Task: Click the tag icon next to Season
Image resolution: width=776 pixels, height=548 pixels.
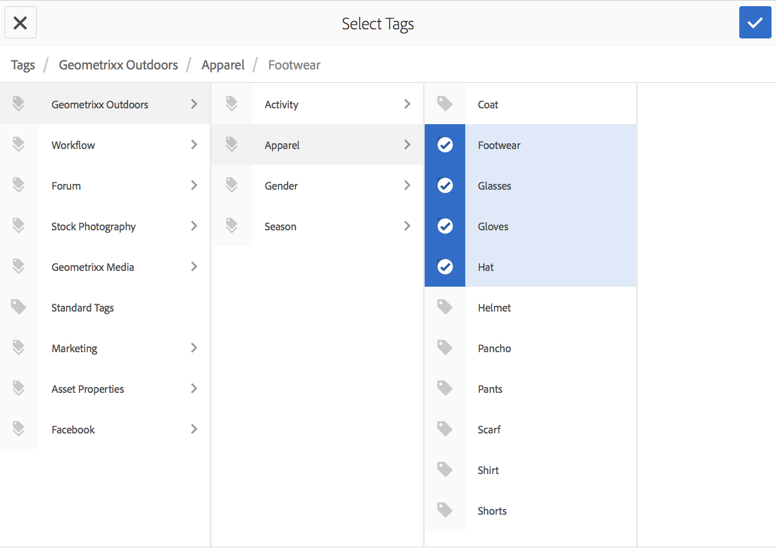Action: click(x=232, y=226)
